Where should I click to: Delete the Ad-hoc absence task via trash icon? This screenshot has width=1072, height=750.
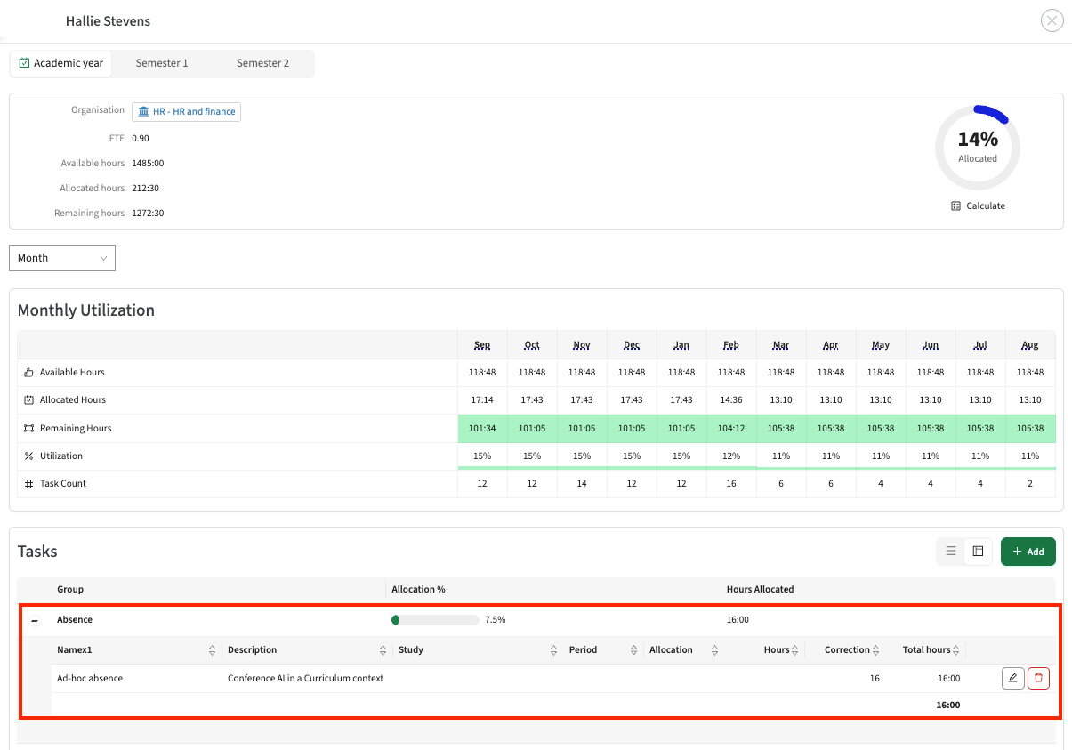point(1038,679)
